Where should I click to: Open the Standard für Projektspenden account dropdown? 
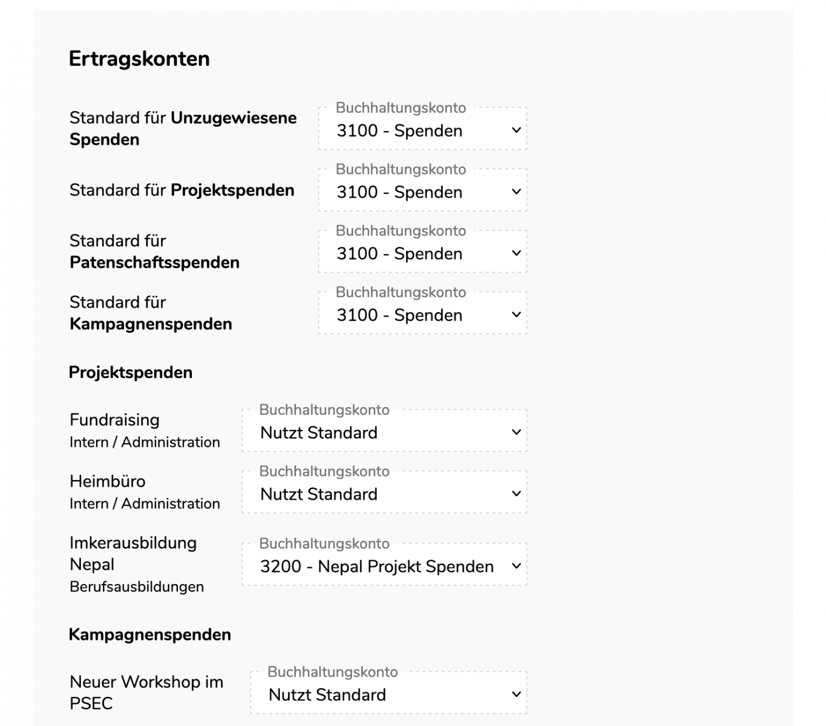coord(423,192)
